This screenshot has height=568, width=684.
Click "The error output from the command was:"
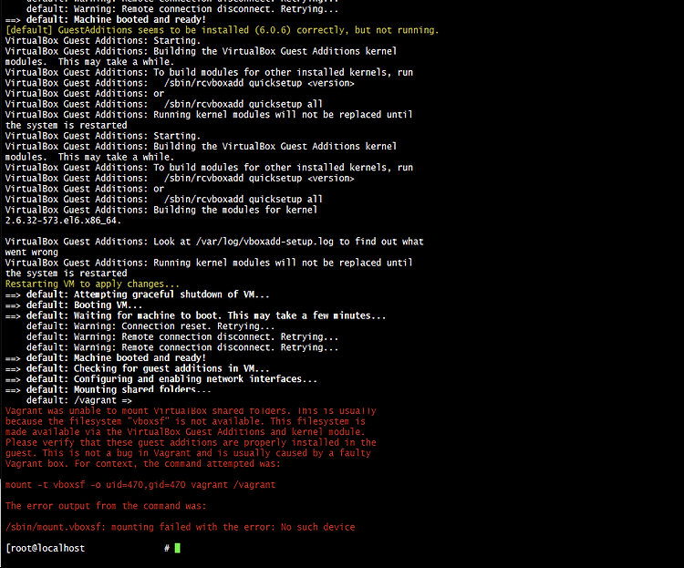(106, 506)
